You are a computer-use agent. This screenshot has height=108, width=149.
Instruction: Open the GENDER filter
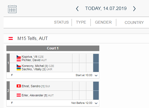[103, 22]
